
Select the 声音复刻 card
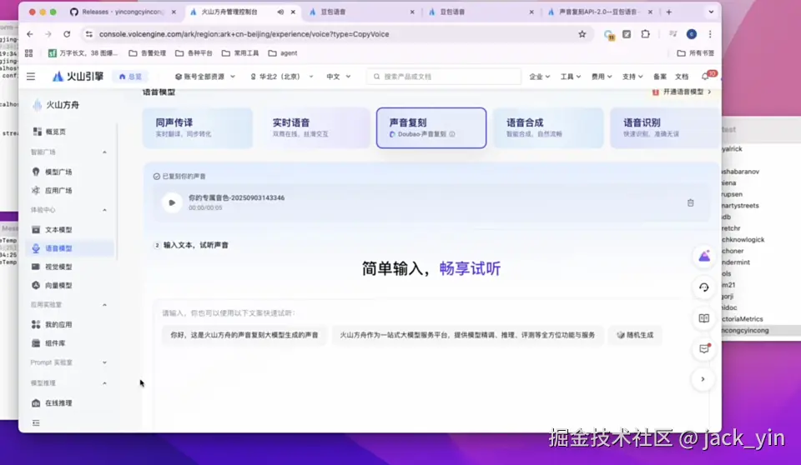click(x=431, y=127)
